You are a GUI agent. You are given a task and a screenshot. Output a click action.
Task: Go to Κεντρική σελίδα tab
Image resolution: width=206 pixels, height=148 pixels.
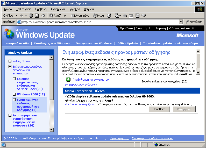click(17, 44)
